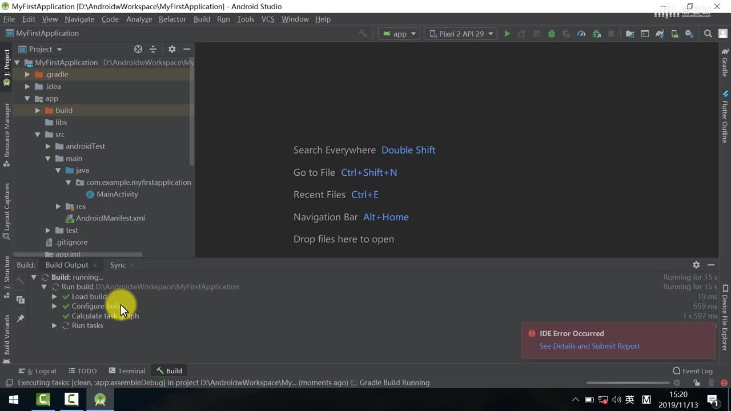
Task: Open the app run configuration dropdown
Action: tap(399, 34)
